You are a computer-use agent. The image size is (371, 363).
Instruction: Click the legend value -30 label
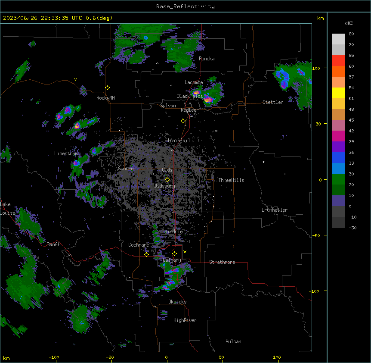[x=352, y=228]
